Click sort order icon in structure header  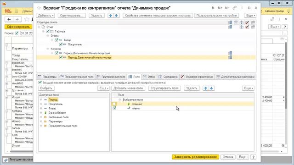coord(242,22)
